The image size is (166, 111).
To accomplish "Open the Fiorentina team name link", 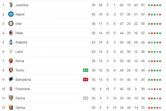I will pyautogui.click(x=23, y=89).
